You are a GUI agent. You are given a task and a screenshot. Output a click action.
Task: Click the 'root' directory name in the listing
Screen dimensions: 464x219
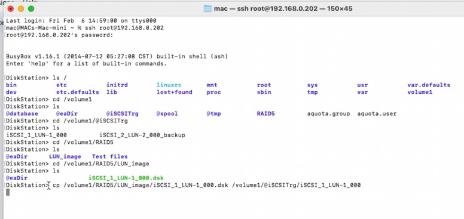[x=264, y=85]
